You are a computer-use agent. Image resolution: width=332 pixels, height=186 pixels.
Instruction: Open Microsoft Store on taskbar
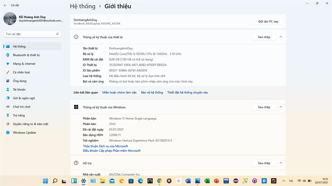pyautogui.click(x=131, y=181)
